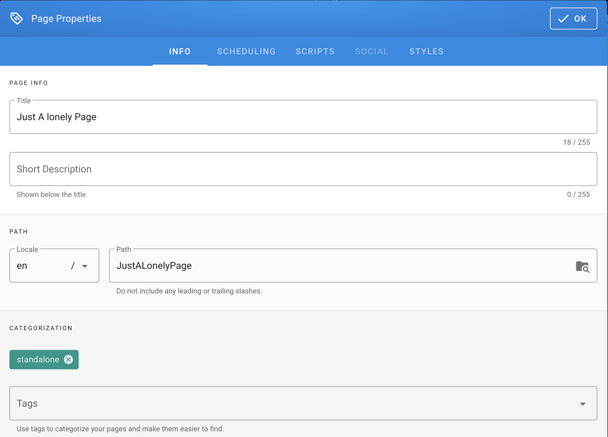Click the Page Properties tag icon

coord(17,19)
